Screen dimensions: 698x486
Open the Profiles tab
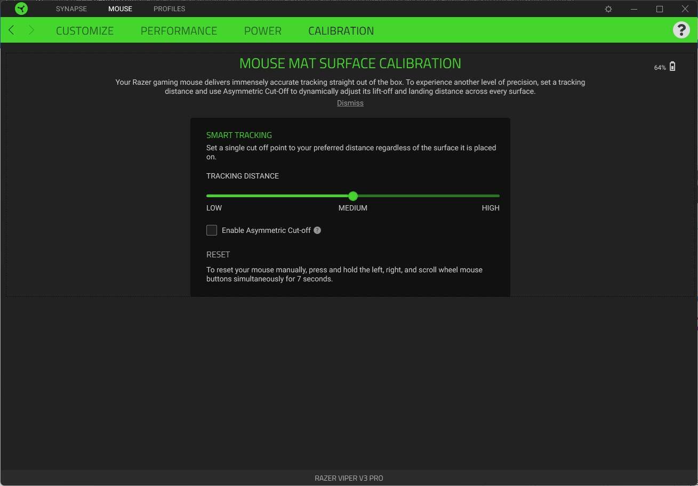(x=169, y=9)
